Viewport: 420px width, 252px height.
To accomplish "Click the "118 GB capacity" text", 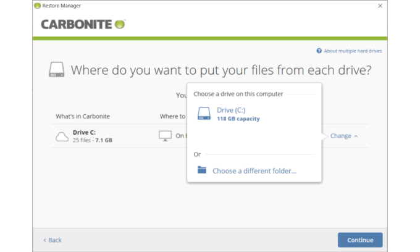I will pyautogui.click(x=238, y=119).
